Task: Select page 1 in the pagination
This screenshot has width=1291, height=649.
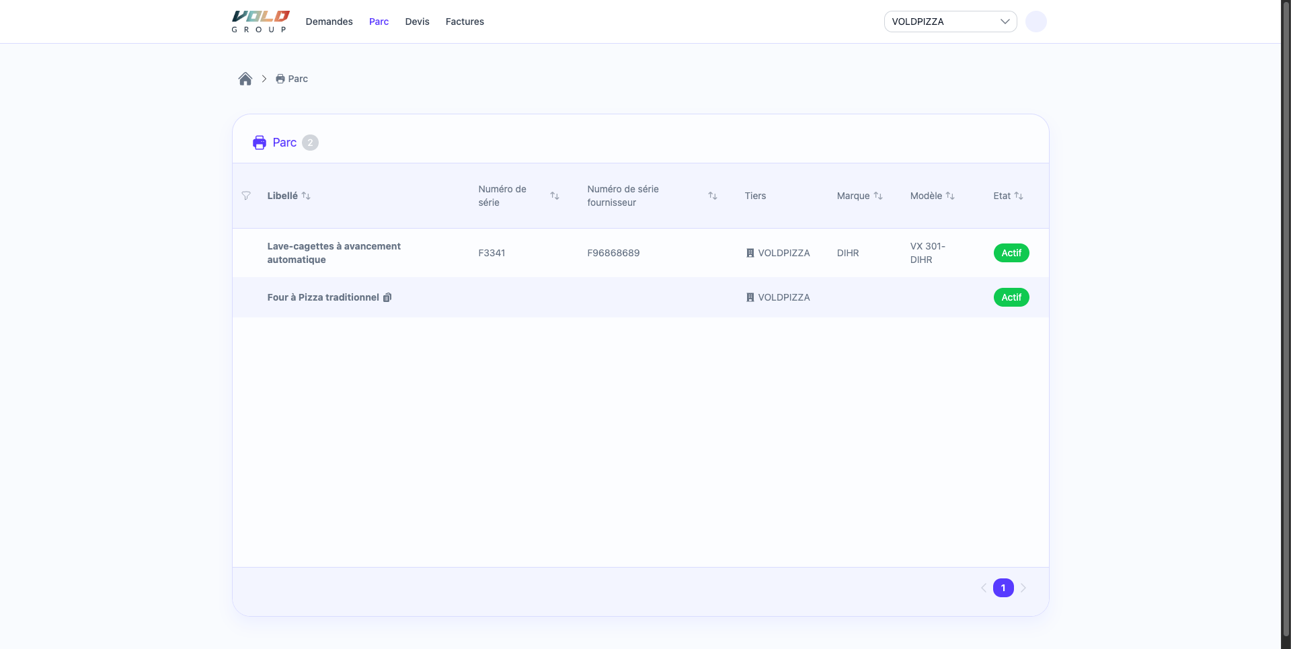Action: (1003, 587)
